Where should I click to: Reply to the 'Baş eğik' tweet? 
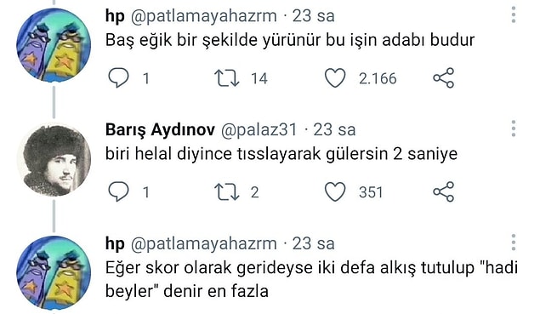[118, 78]
